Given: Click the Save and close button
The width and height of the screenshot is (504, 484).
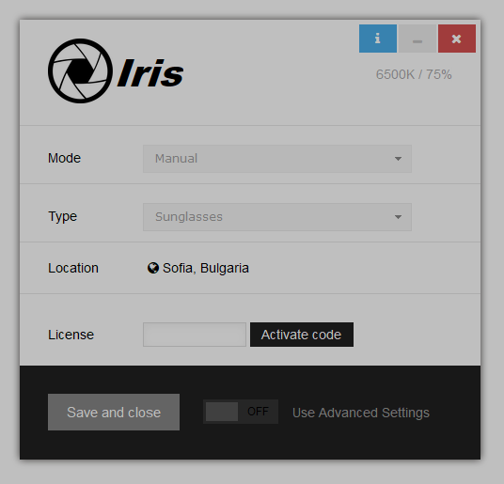Looking at the screenshot, I should 114,412.
